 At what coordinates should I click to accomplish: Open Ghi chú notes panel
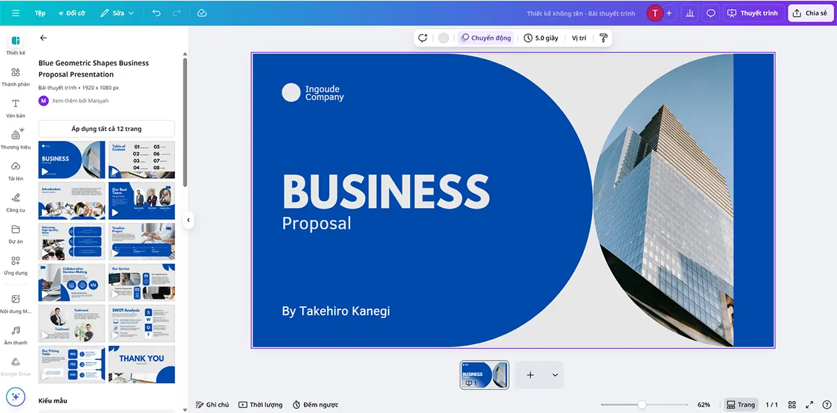[x=212, y=405]
